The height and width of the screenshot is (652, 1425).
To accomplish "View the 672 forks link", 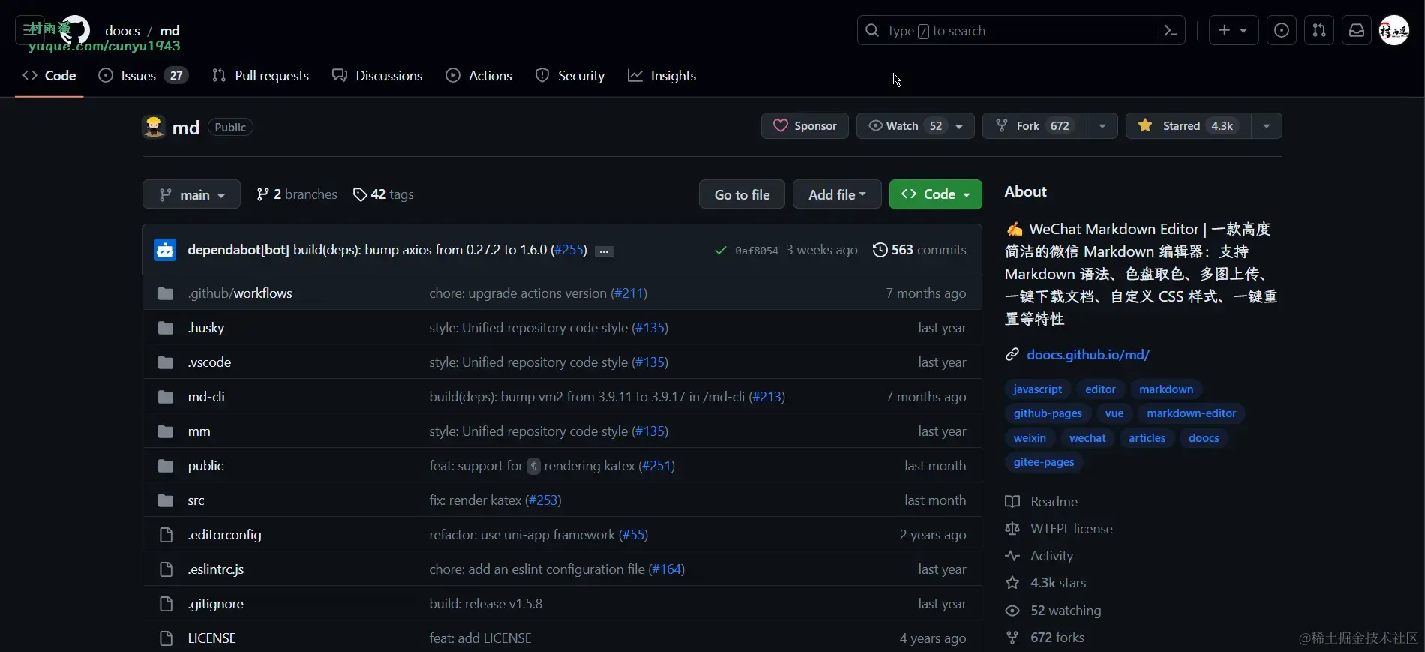I will (1045, 638).
